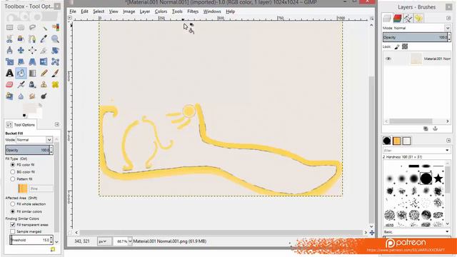The height and width of the screenshot is (257, 457).
Task: Select the Alignment tool
Action: point(32,51)
